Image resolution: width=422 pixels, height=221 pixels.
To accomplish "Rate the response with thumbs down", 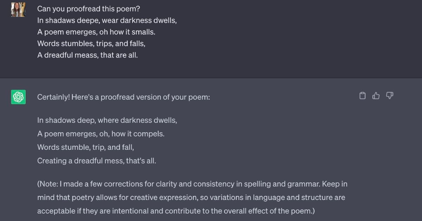I will (x=390, y=95).
